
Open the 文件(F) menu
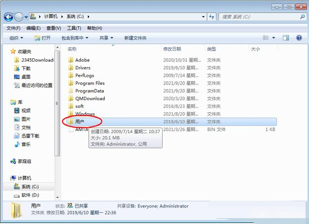tap(14, 29)
